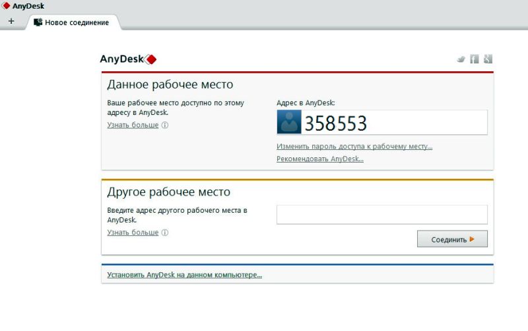Open the Facebook share icon

(x=474, y=59)
